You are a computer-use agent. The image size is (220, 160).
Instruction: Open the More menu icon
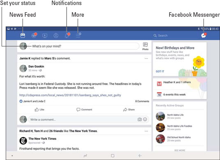tap(79, 35)
